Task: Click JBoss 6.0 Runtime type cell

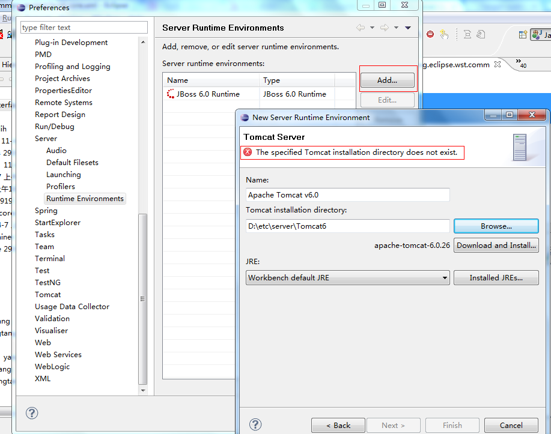Action: click(294, 94)
